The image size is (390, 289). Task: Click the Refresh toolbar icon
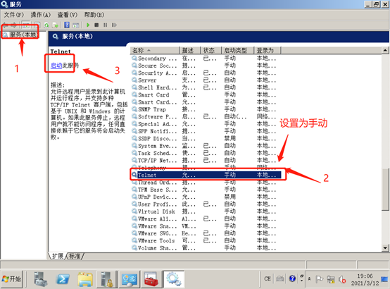(x=46, y=25)
